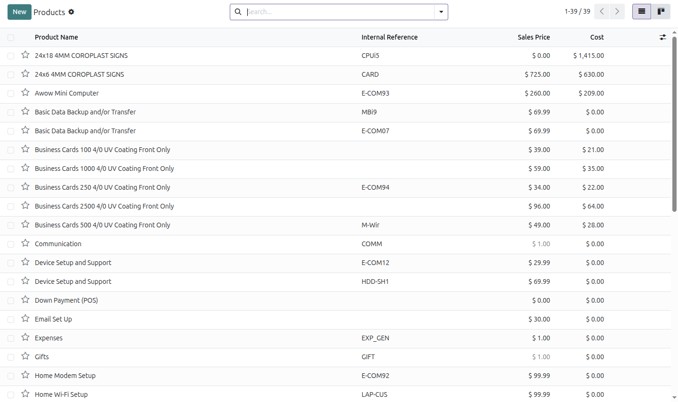Star Basic Data Backup with reference E-COM07
The image size is (678, 402).
[x=25, y=130]
